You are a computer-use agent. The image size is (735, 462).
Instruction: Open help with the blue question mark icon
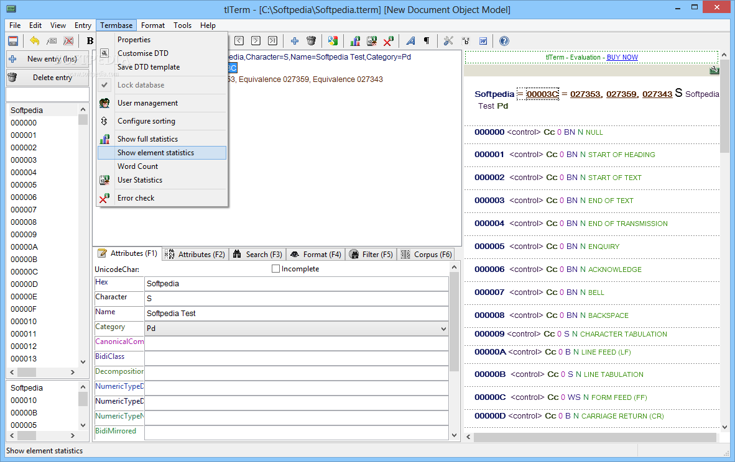coord(504,41)
